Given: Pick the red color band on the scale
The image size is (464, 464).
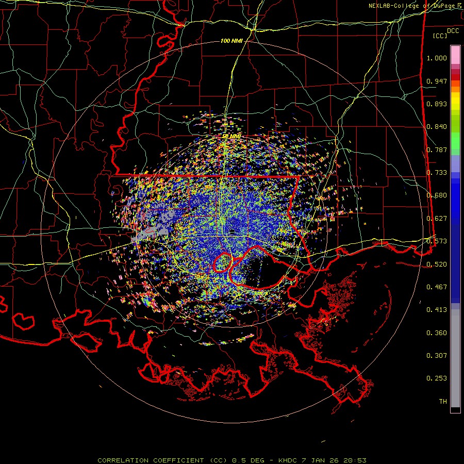Looking at the screenshot, I should (455, 77).
